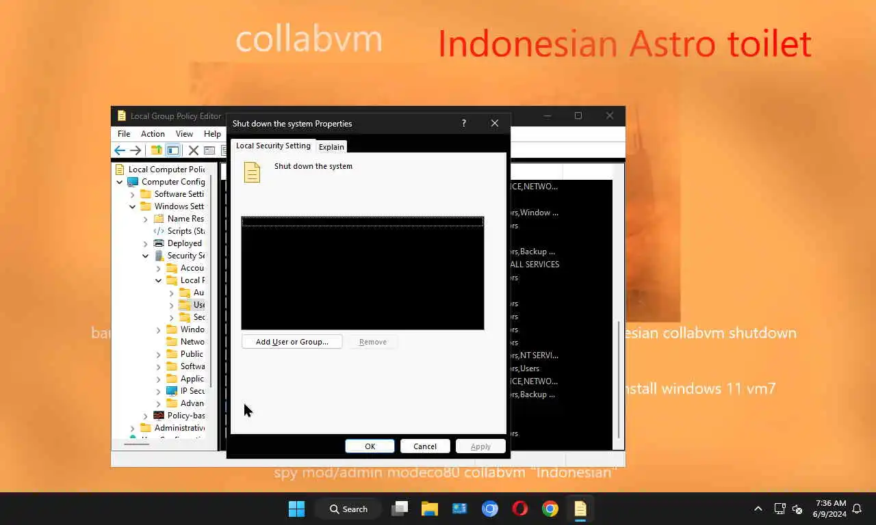Expand the Deployed Printers node
876x525 pixels.
146,243
